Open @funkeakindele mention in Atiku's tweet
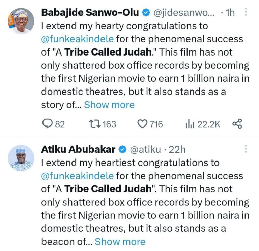Screen dimensions: 259x251 78,176
